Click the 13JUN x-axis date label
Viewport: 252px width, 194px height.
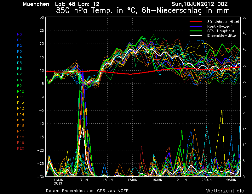(83, 180)
